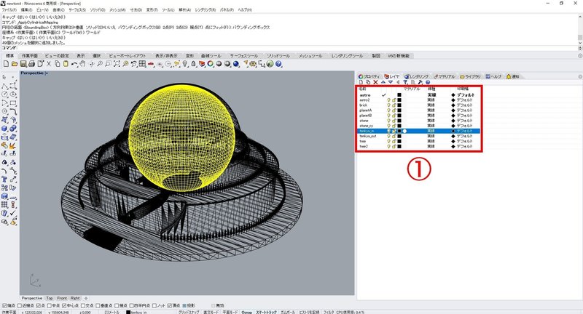This screenshot has width=583, height=314.
Task: Click the Print icon in the toolbar
Action: point(31,64)
